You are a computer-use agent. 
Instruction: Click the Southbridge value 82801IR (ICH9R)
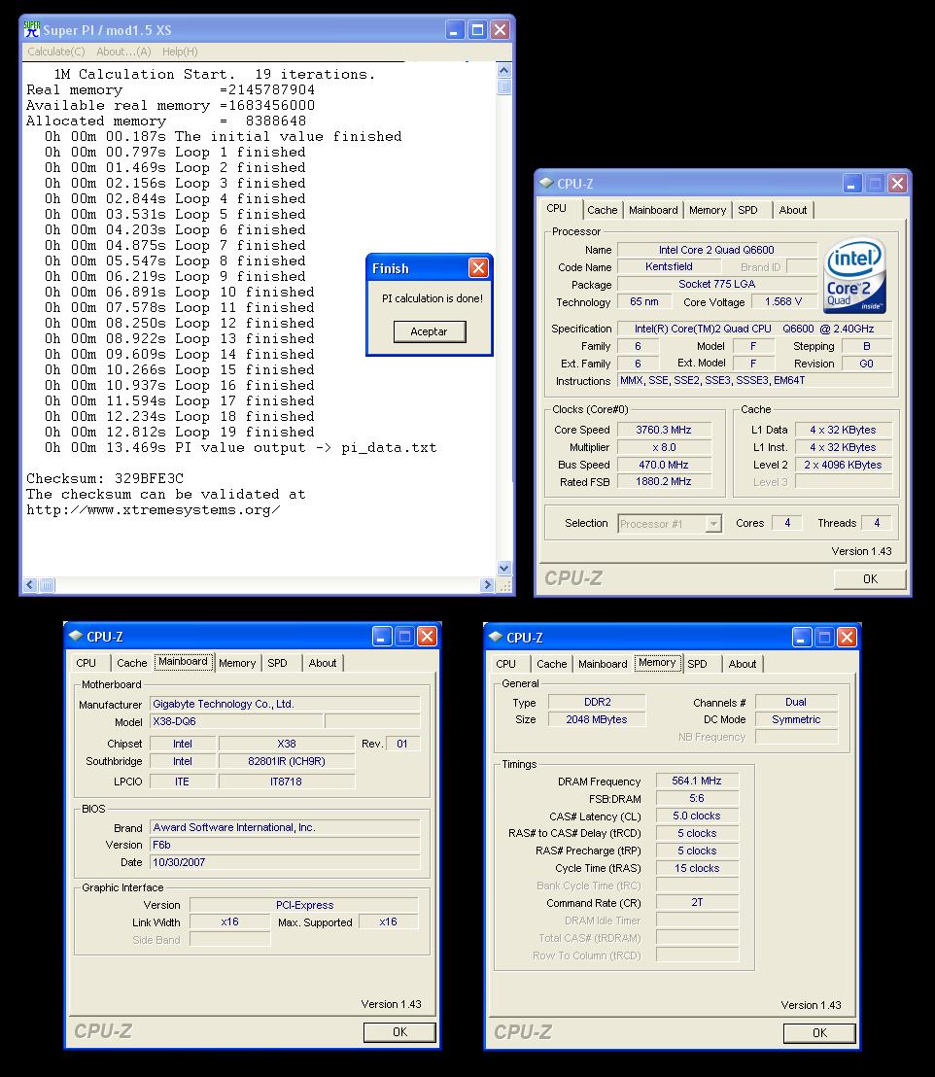pos(287,761)
